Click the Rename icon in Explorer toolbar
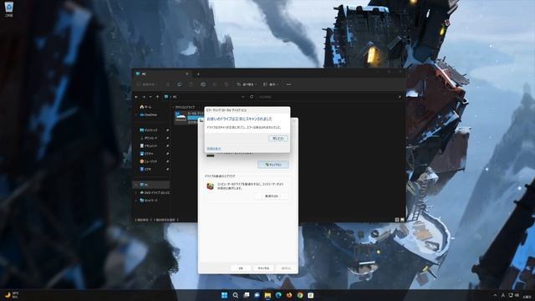535x301 pixels. click(203, 84)
